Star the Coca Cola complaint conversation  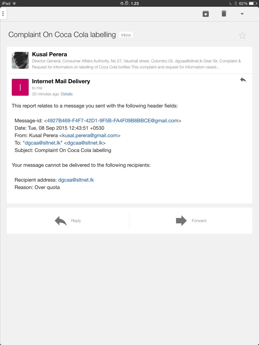tap(242, 35)
